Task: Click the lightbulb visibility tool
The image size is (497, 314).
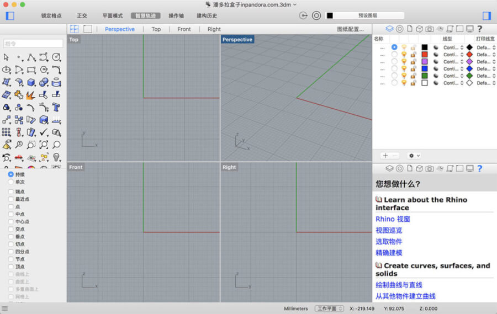Action: point(56,157)
